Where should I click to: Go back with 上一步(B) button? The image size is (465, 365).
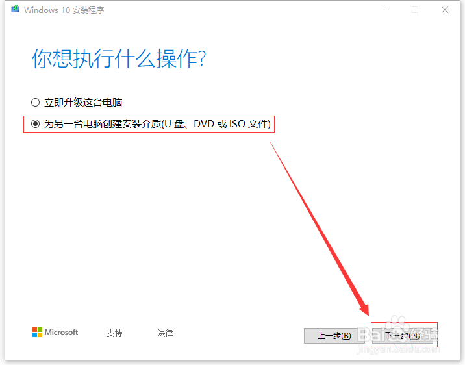(x=334, y=335)
